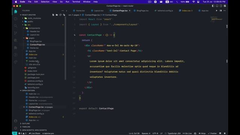Customize layout from title bar icon
The height and width of the screenshot is (135, 240).
pos(225,6)
